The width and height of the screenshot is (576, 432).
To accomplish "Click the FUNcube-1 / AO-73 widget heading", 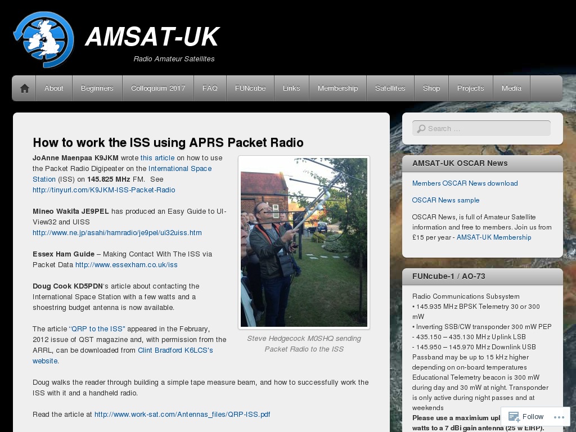I will point(448,276).
